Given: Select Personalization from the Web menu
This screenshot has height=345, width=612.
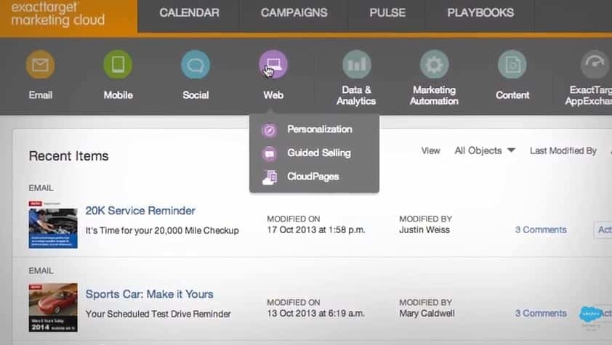Looking at the screenshot, I should pyautogui.click(x=319, y=129).
